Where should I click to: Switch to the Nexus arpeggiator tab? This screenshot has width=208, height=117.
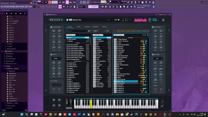click(x=95, y=27)
